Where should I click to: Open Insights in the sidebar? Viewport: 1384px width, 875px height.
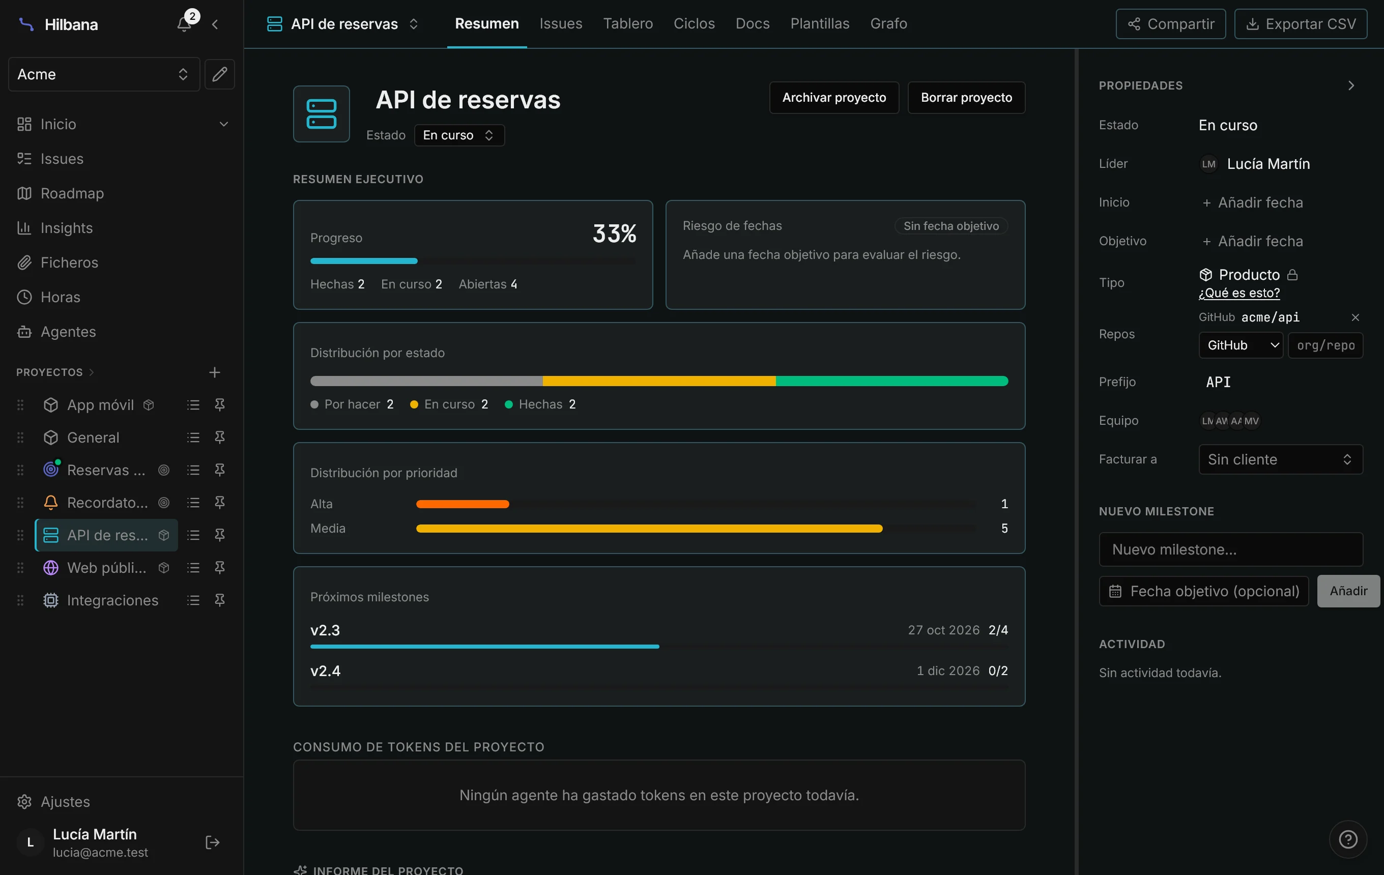(x=66, y=227)
